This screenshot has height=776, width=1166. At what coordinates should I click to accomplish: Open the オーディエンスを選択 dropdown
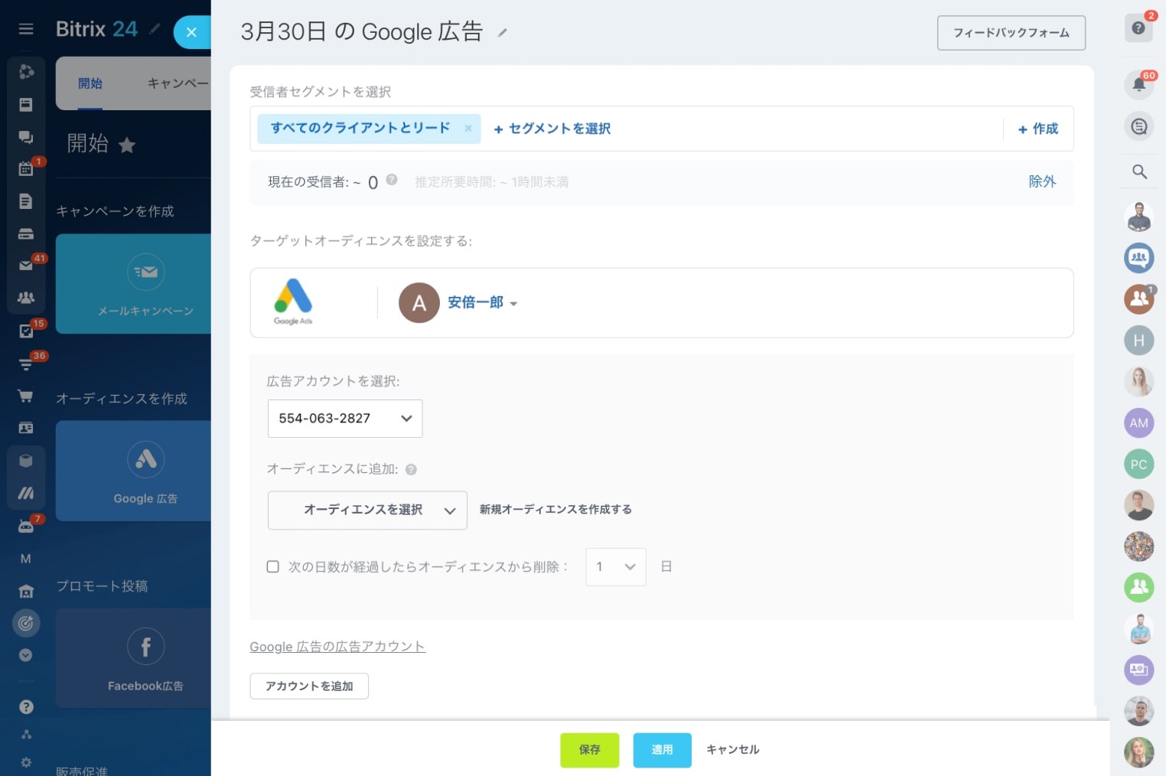click(367, 510)
